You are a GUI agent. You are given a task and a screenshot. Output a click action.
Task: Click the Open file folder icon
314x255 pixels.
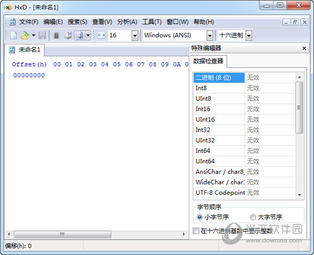tap(25, 36)
